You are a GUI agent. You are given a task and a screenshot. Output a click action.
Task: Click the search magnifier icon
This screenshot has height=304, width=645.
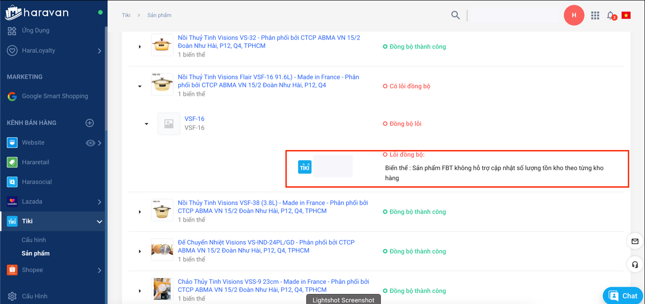[x=455, y=15]
